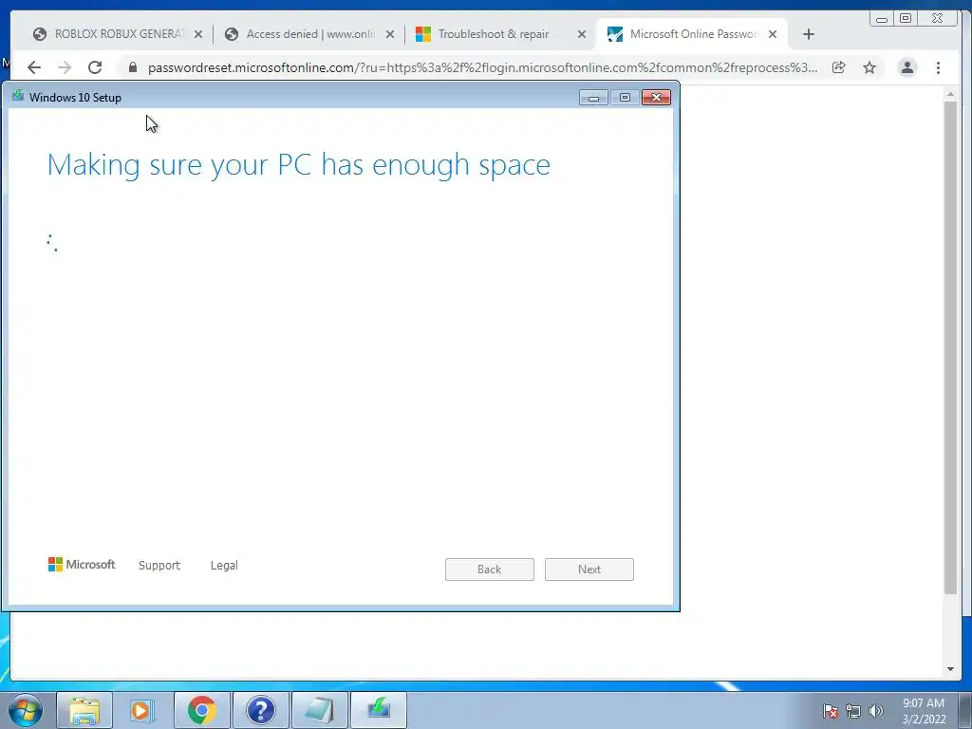Click the Microsoft logo in Setup

tap(82, 564)
